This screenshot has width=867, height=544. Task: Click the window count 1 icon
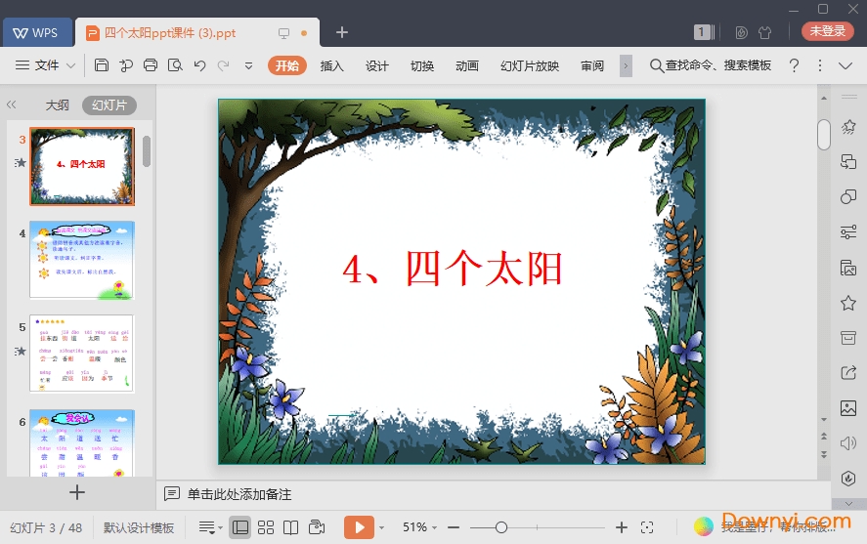704,32
